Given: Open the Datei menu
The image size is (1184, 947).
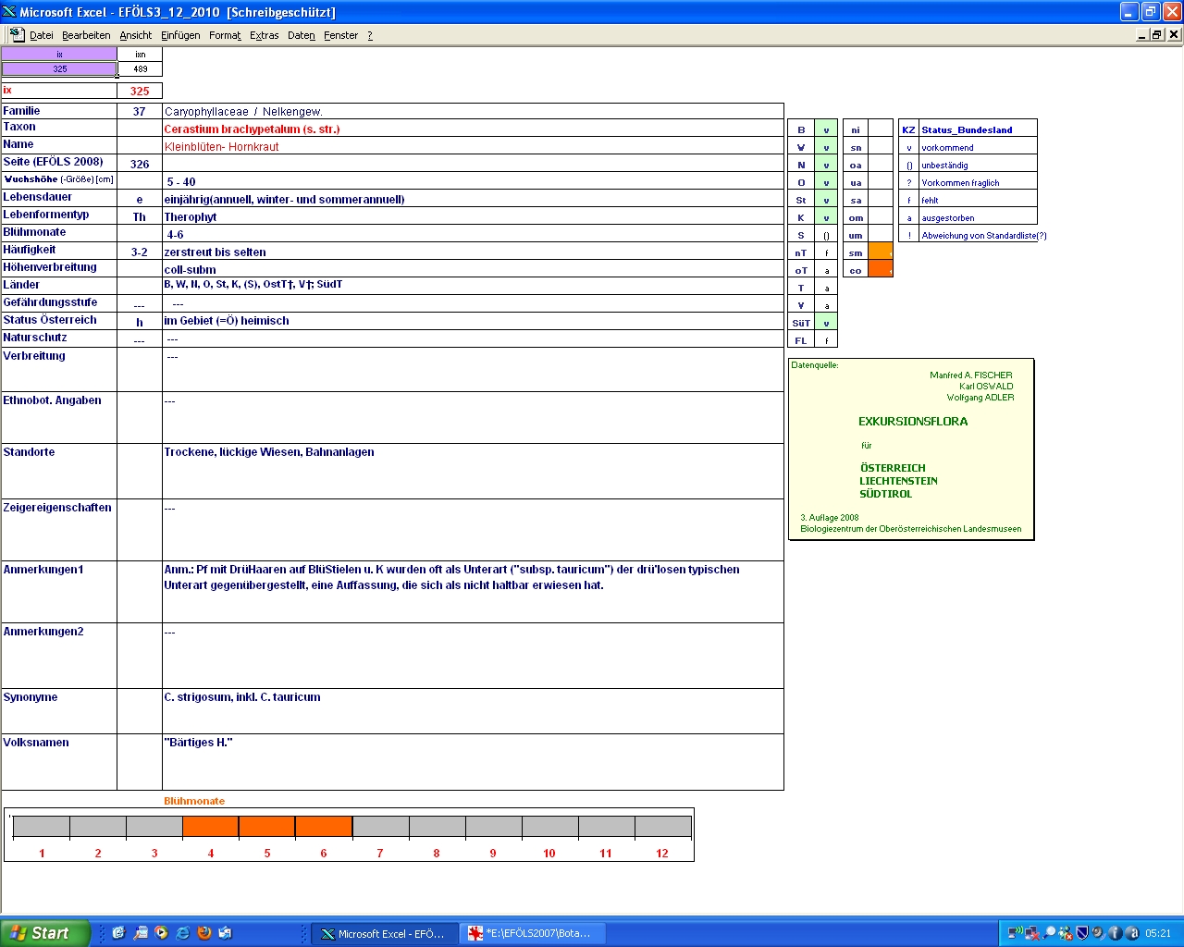Looking at the screenshot, I should (x=41, y=35).
